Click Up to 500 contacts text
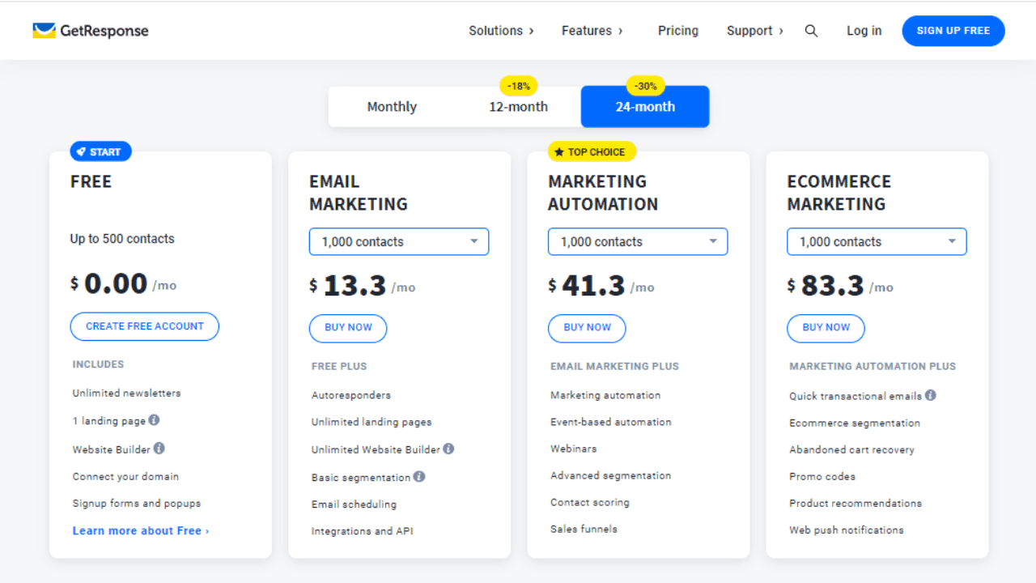The image size is (1036, 583). pos(122,239)
